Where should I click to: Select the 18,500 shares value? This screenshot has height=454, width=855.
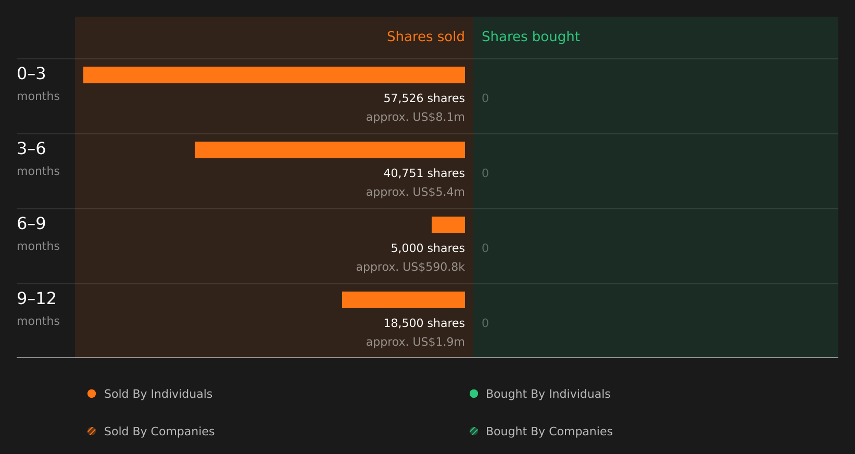click(424, 323)
